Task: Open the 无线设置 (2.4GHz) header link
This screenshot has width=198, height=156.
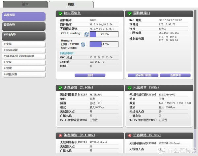Action: click(79, 87)
